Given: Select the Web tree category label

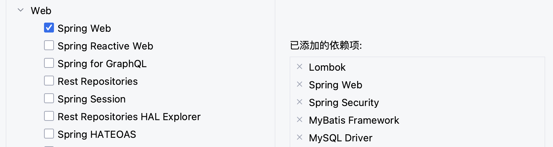Looking at the screenshot, I should click(41, 11).
